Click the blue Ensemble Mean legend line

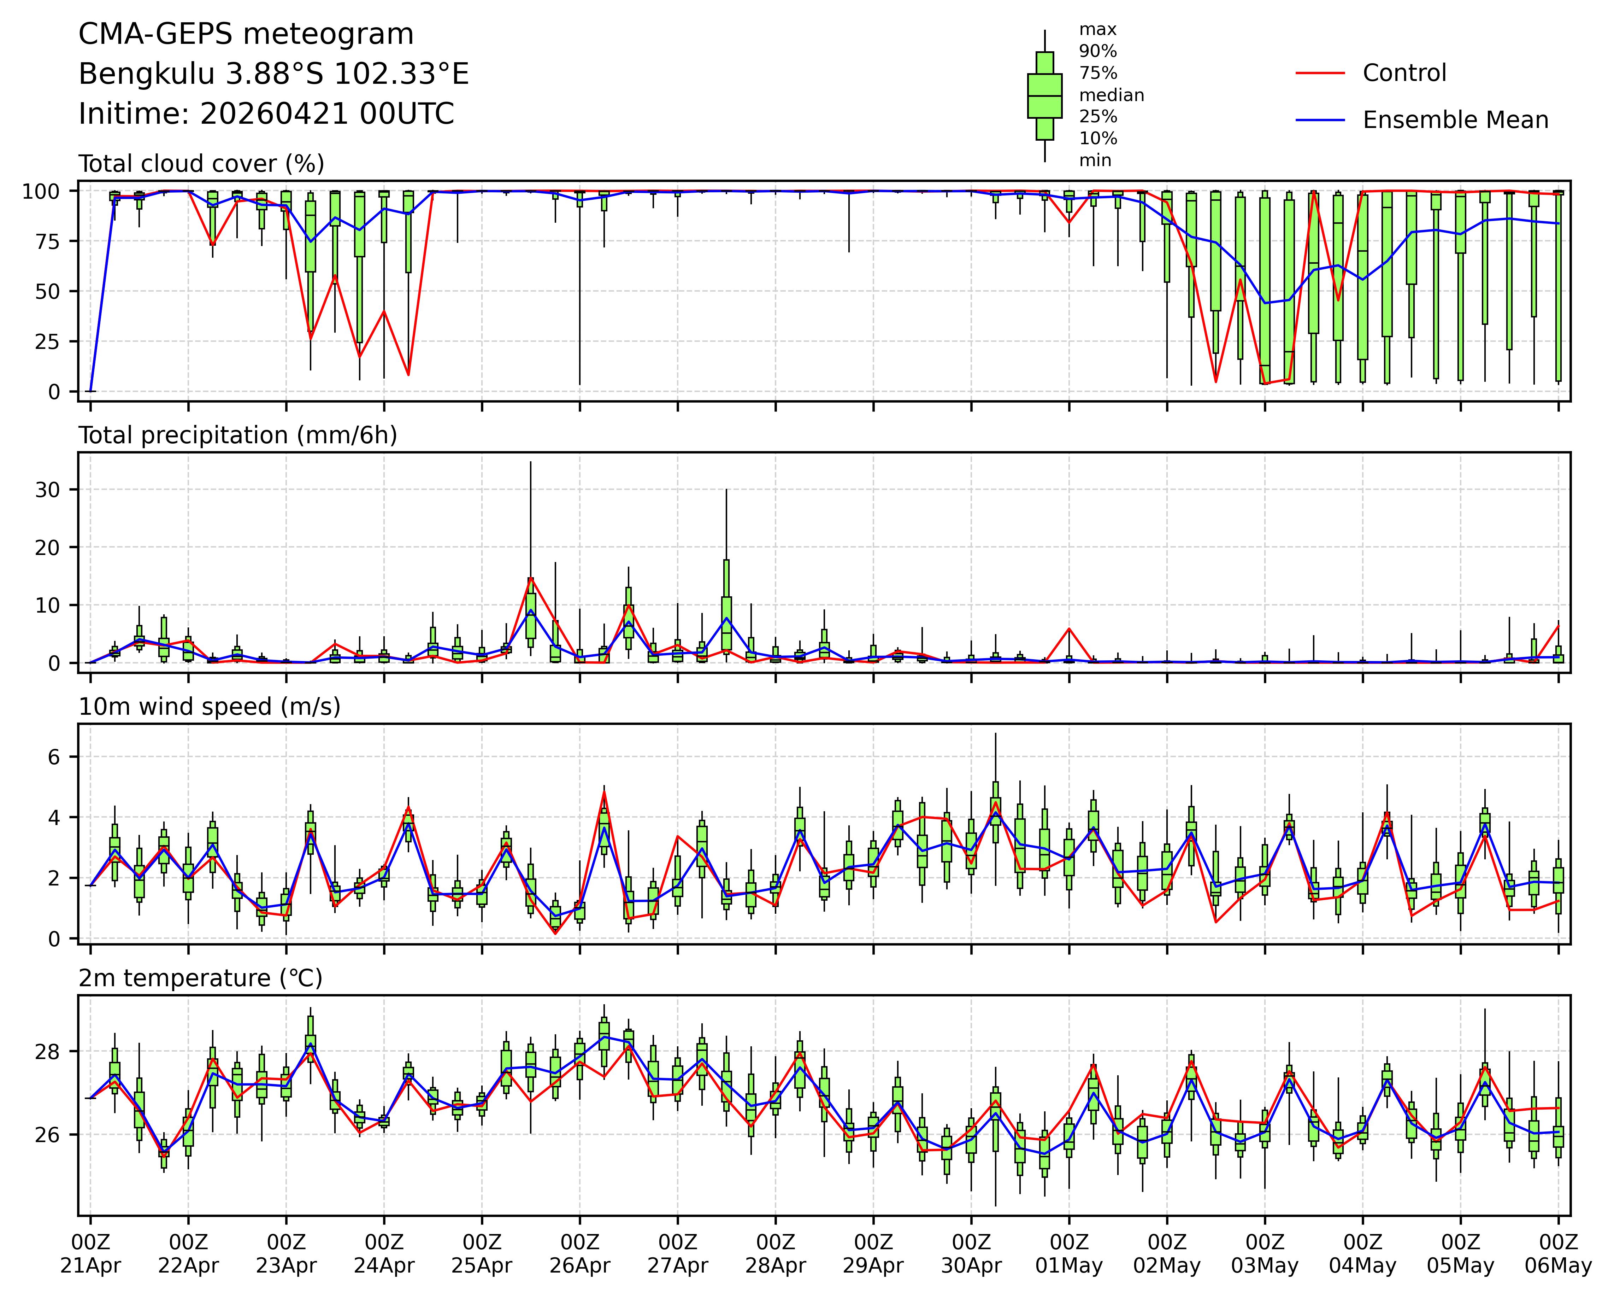pyautogui.click(x=1320, y=121)
